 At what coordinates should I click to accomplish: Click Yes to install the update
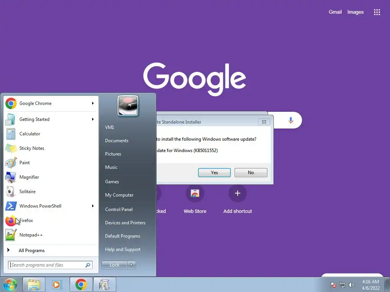[x=214, y=173]
